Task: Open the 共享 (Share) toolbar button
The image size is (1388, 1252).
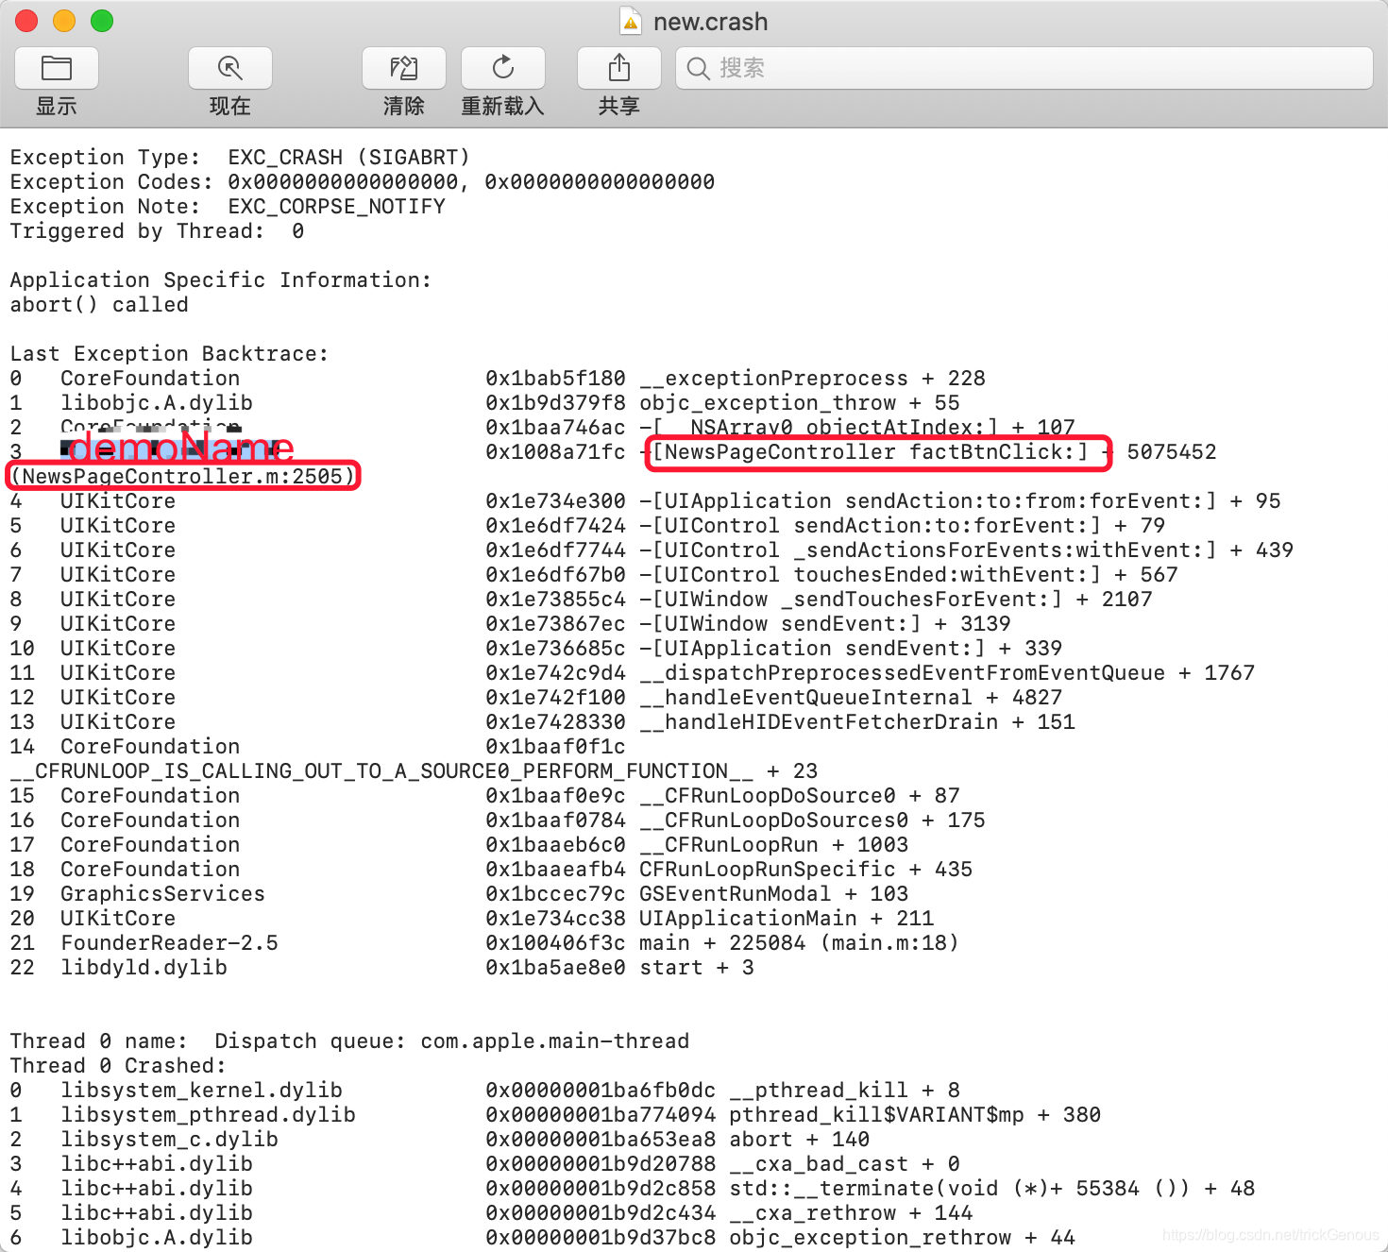Action: click(x=619, y=68)
